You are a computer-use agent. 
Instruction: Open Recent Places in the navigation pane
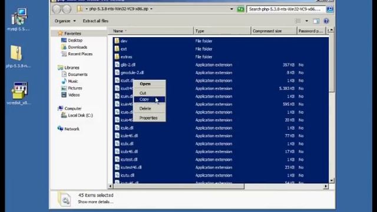click(x=80, y=54)
